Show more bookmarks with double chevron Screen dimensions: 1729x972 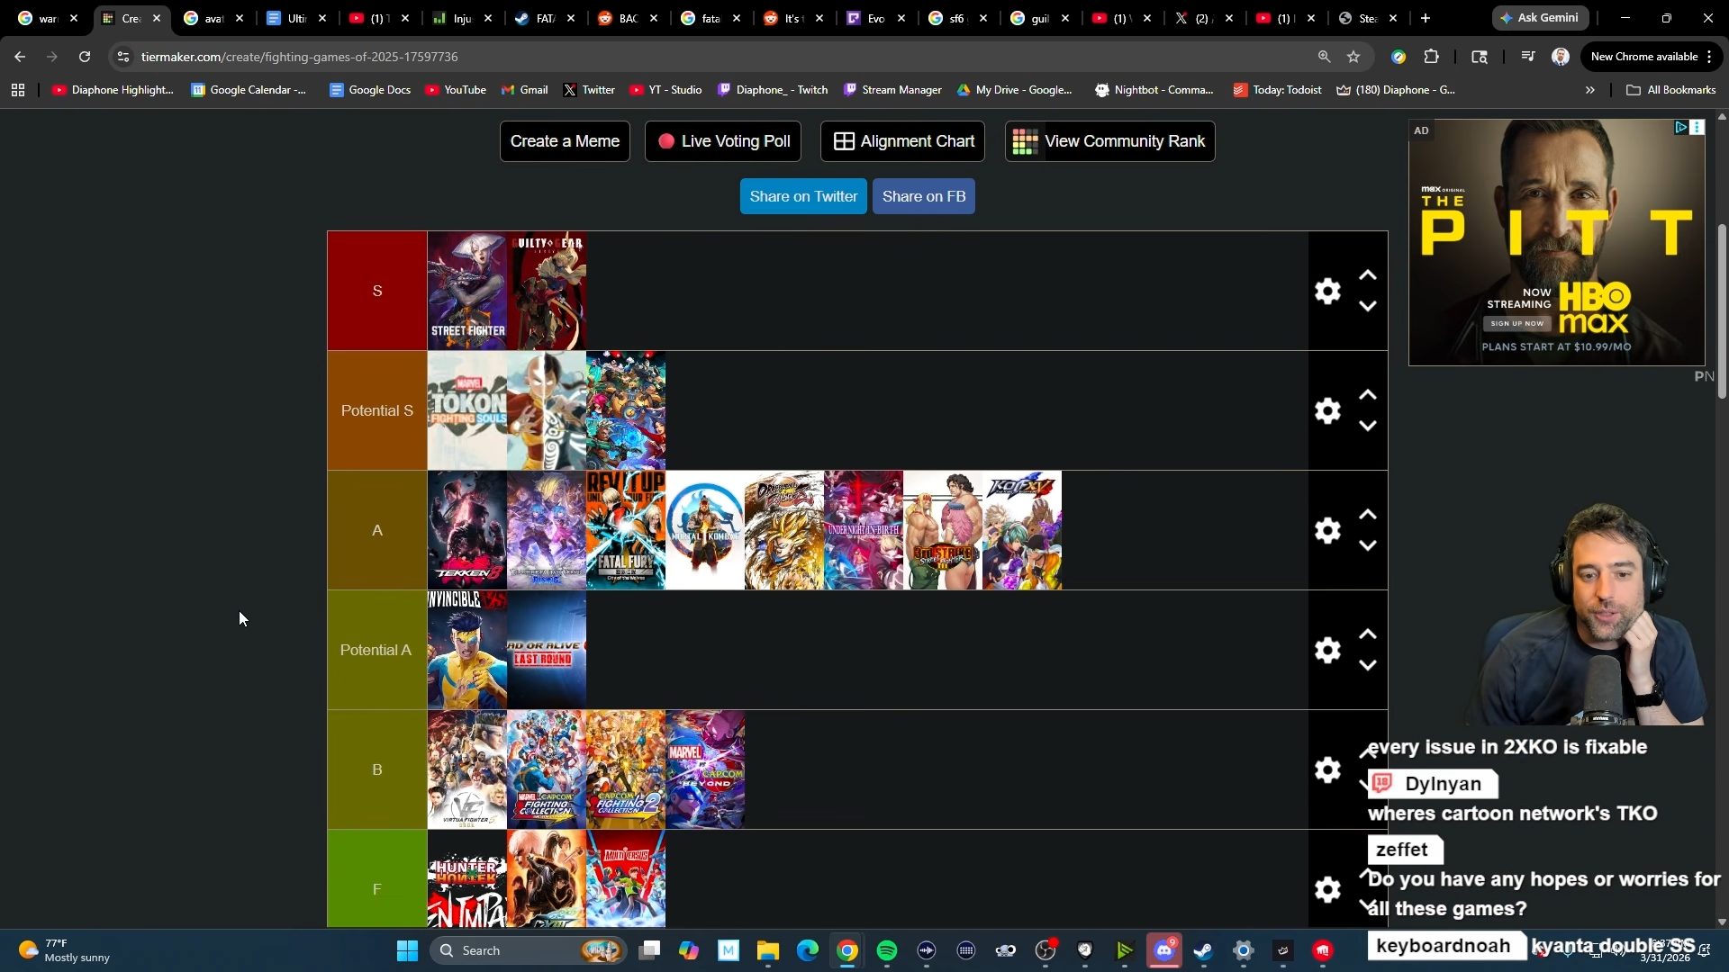(1589, 90)
